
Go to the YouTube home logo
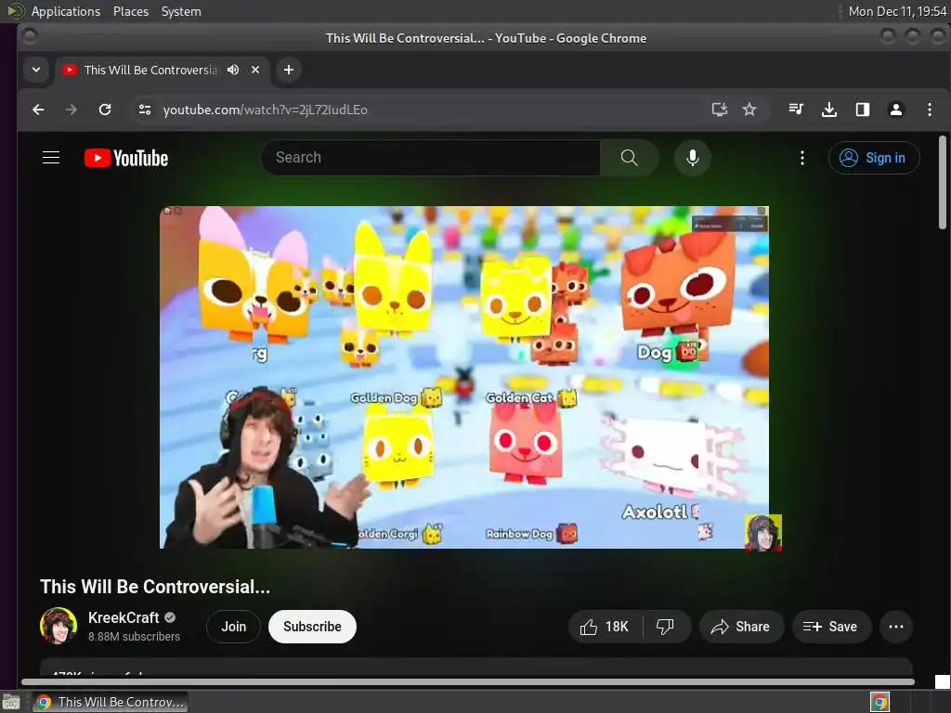pos(126,158)
